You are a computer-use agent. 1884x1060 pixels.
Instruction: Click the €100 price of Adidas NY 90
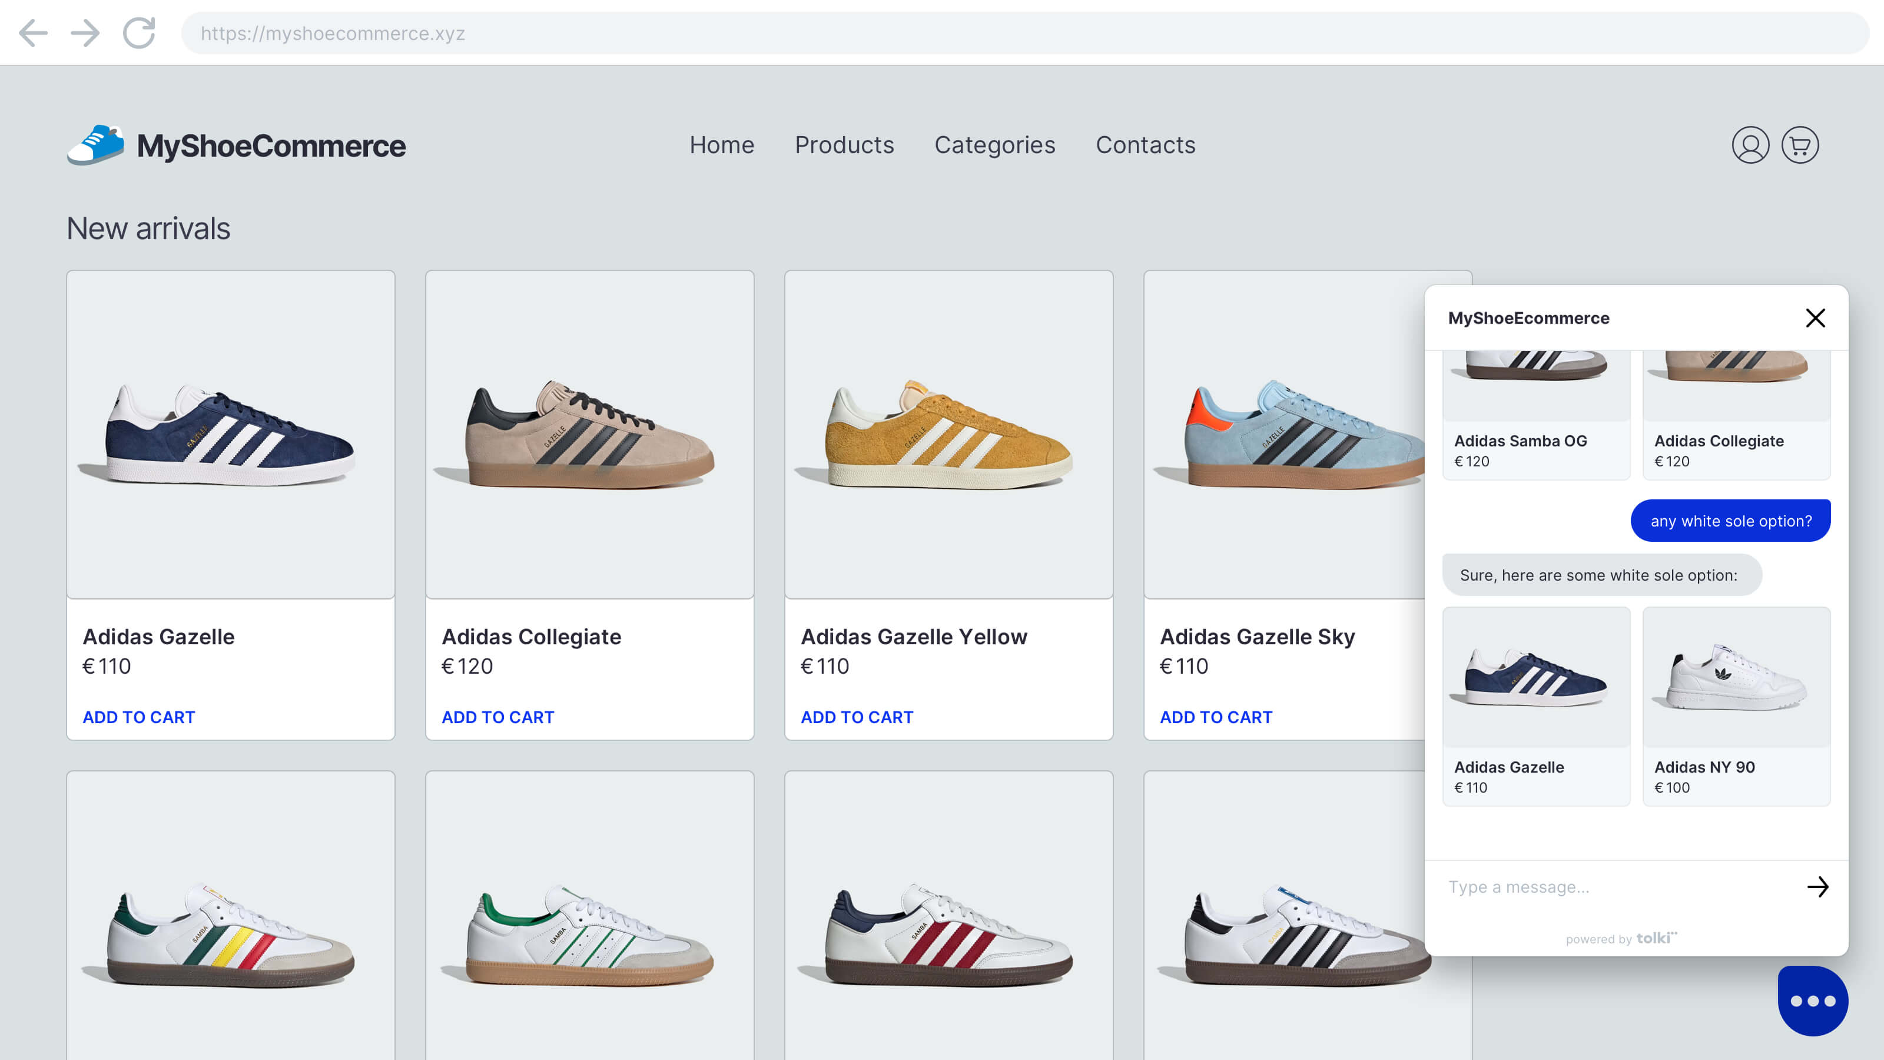[x=1672, y=788]
